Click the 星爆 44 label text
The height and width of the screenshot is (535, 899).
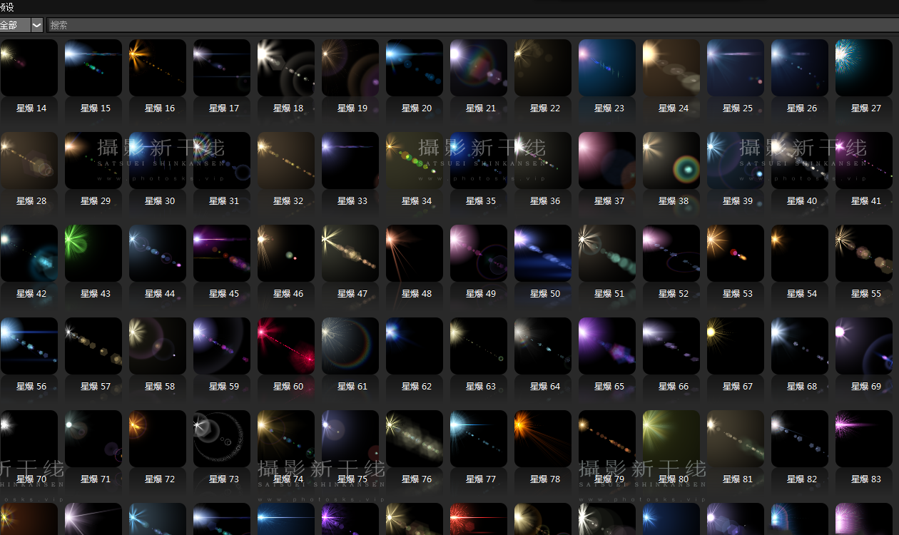click(x=160, y=294)
